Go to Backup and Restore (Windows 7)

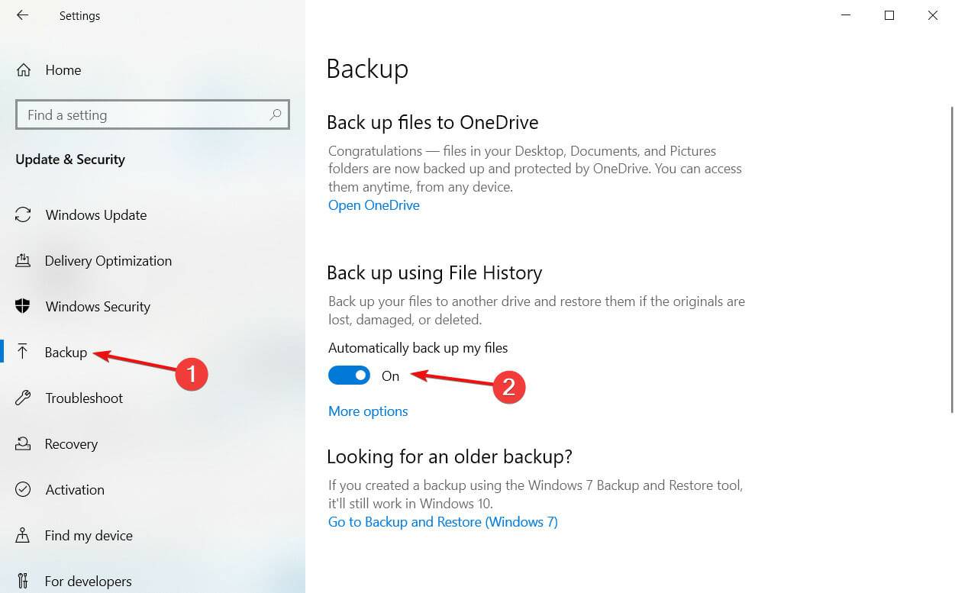tap(443, 521)
